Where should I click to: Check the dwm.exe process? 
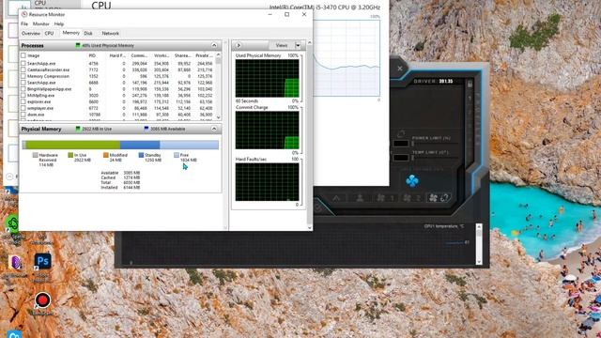[23, 115]
